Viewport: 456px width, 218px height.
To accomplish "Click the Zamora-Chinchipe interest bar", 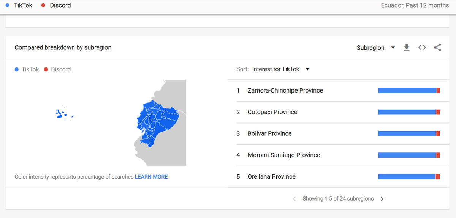I will pos(409,91).
